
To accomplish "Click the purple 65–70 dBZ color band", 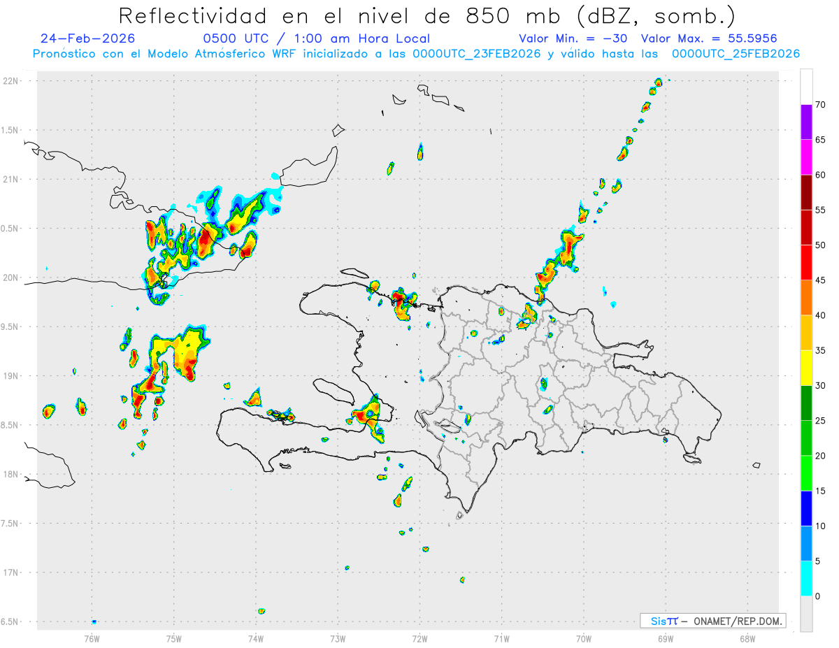I will [806, 122].
